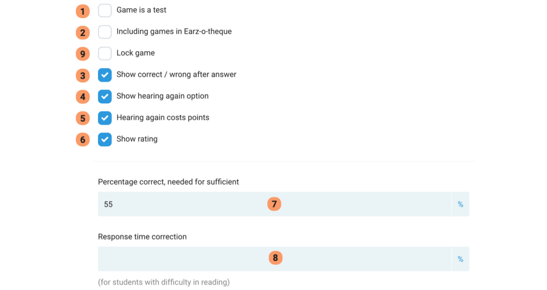547x290 pixels.
Task: Disable 'Hearing again costs points'
Action: click(105, 118)
